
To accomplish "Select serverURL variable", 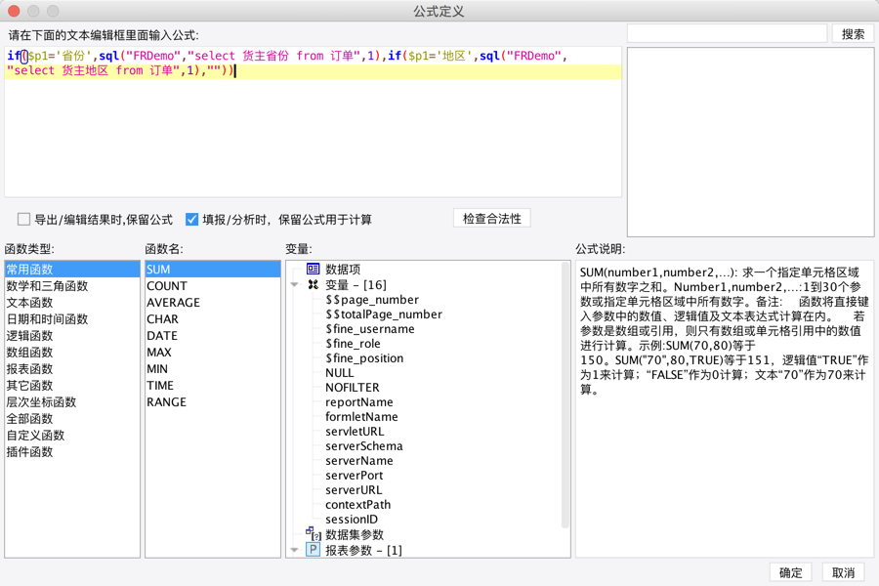I will point(354,489).
